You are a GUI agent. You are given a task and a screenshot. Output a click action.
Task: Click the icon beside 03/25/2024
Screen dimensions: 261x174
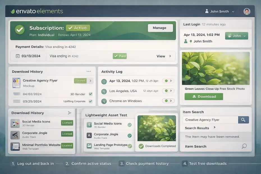(x=17, y=101)
